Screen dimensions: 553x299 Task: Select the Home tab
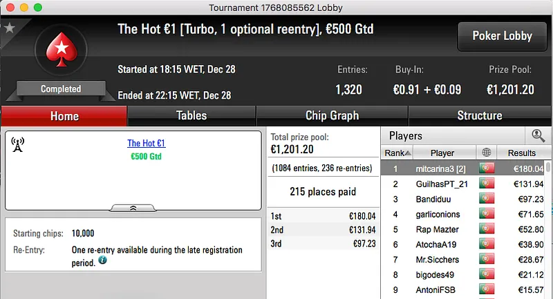coord(64,116)
